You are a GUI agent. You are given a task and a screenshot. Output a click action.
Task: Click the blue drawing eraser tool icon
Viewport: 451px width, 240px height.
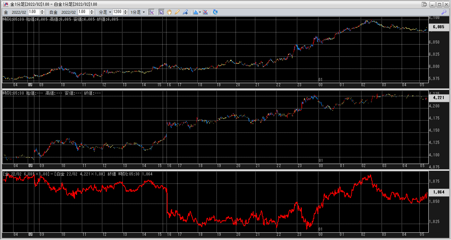185,12
